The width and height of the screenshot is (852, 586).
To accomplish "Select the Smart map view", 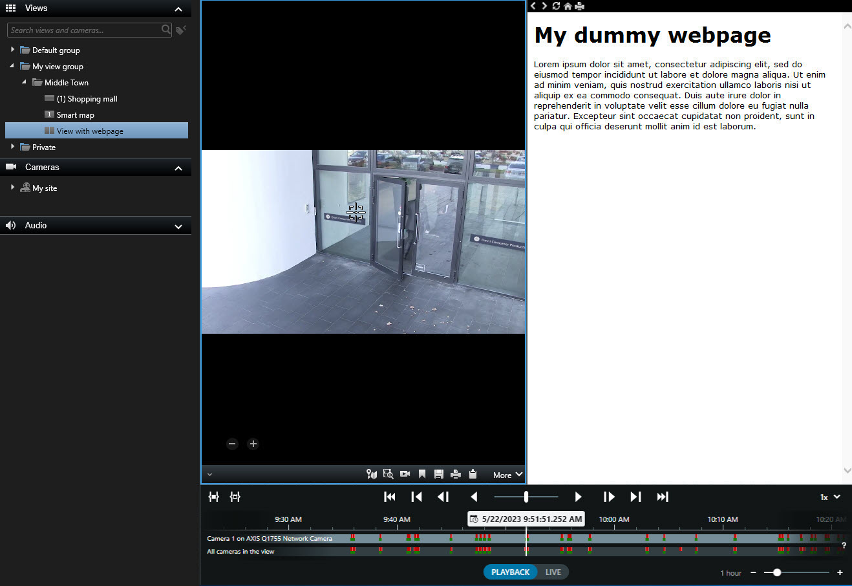I will [x=75, y=115].
